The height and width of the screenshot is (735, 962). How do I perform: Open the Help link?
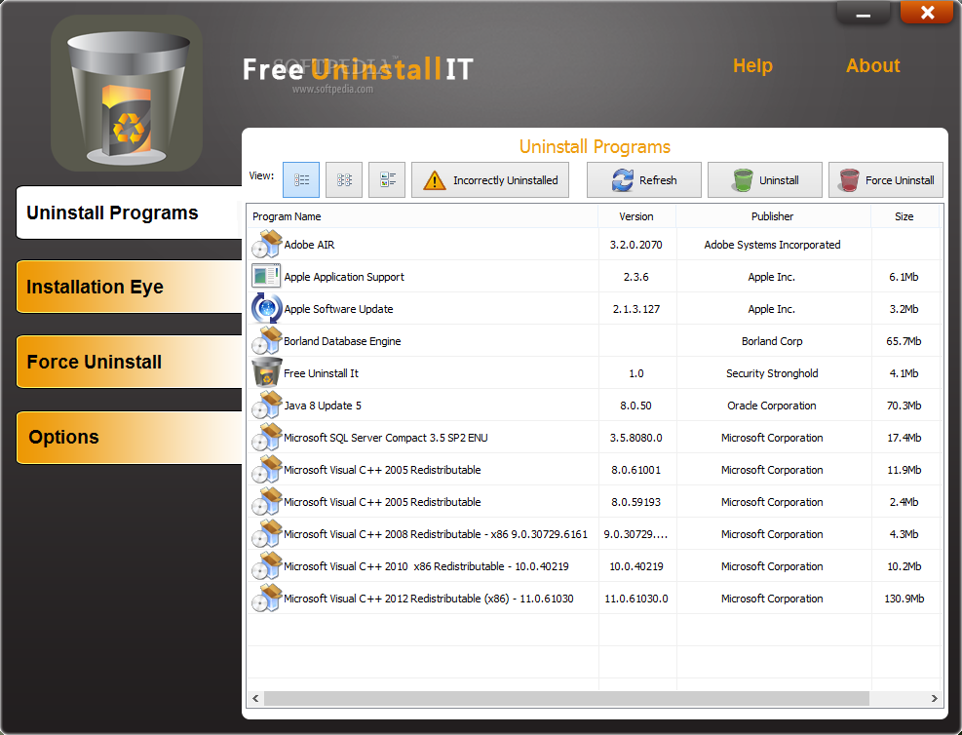tap(752, 65)
